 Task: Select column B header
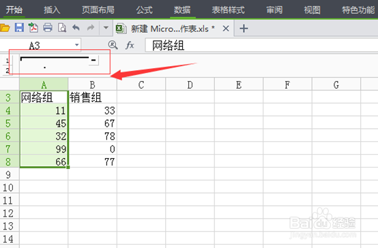click(93, 84)
